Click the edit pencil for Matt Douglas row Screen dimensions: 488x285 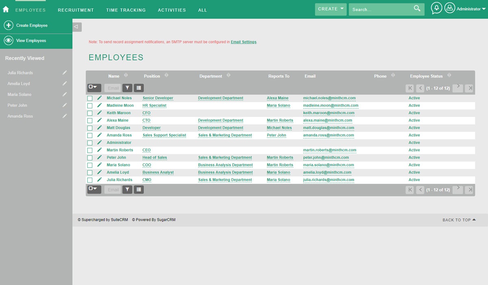(100, 127)
